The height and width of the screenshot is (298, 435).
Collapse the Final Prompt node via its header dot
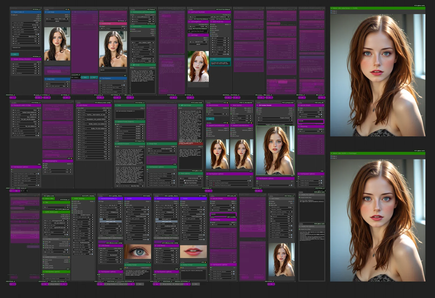[x=180, y=105]
